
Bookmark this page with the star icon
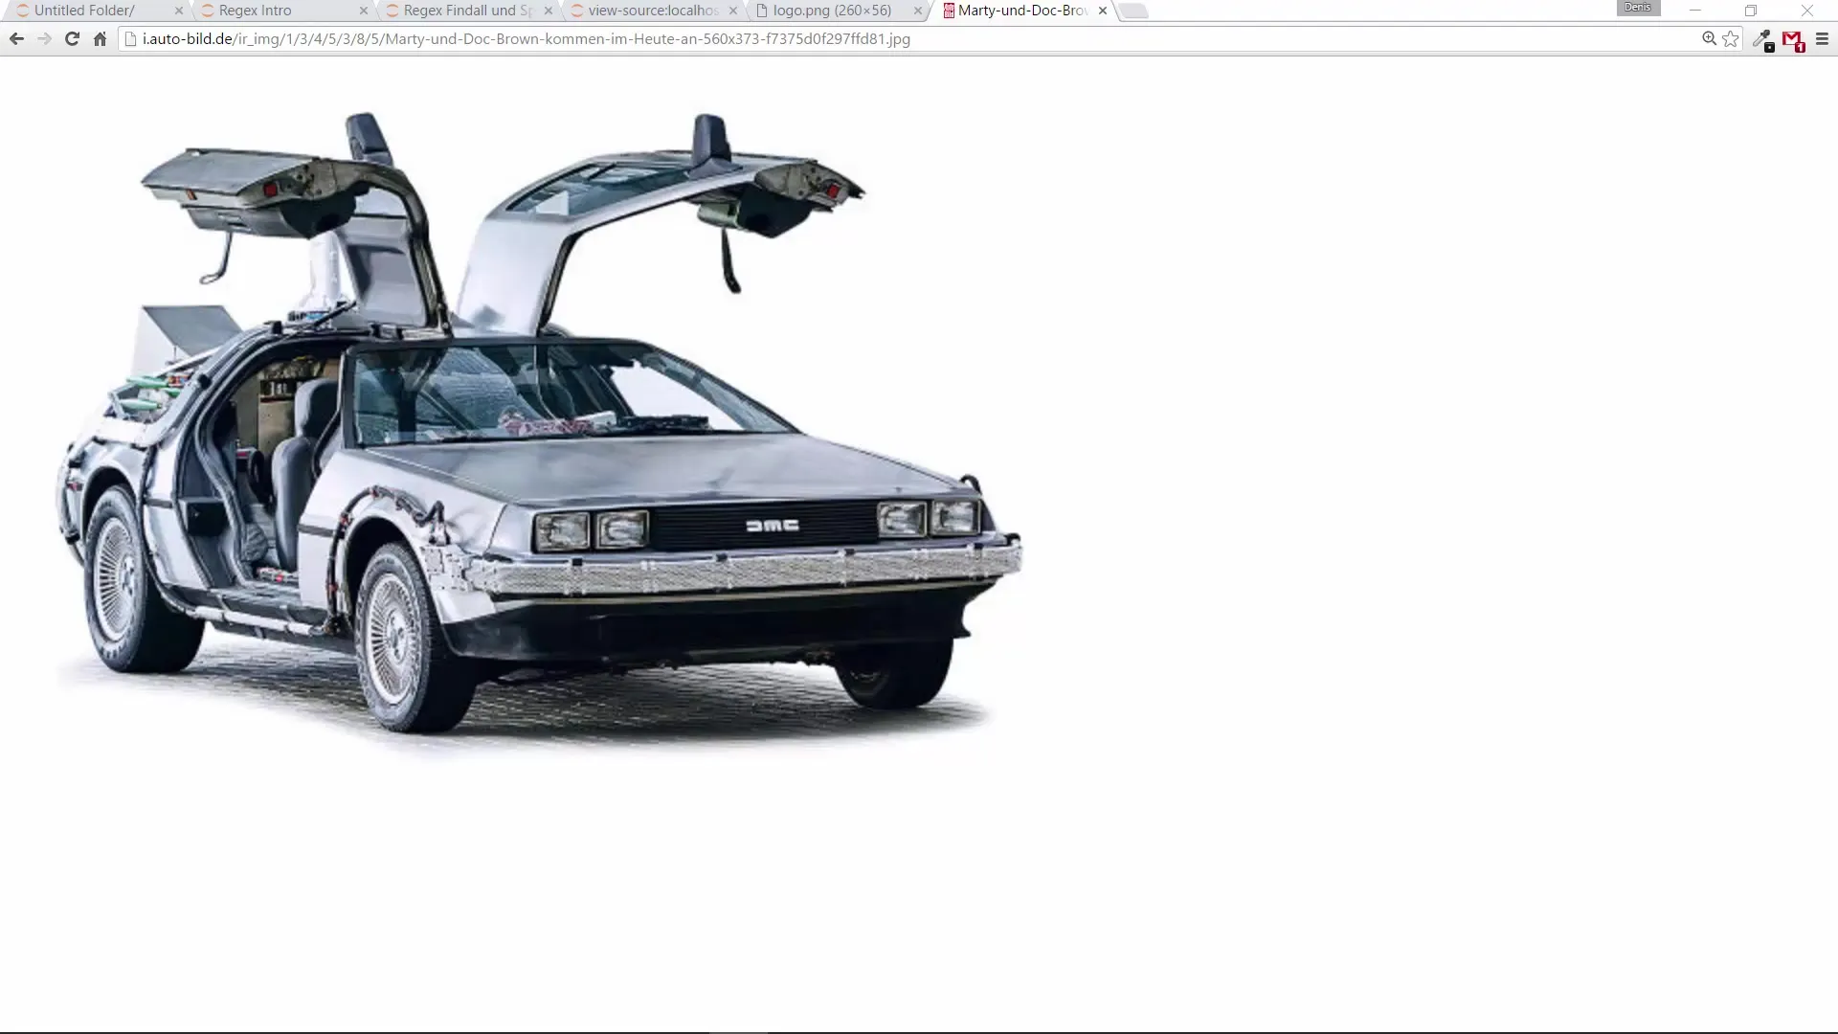coord(1731,39)
